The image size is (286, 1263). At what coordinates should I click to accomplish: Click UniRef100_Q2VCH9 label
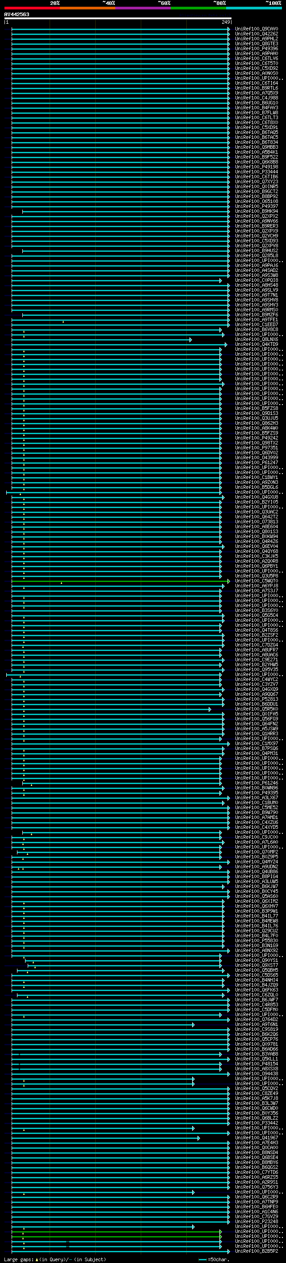pyautogui.click(x=256, y=236)
